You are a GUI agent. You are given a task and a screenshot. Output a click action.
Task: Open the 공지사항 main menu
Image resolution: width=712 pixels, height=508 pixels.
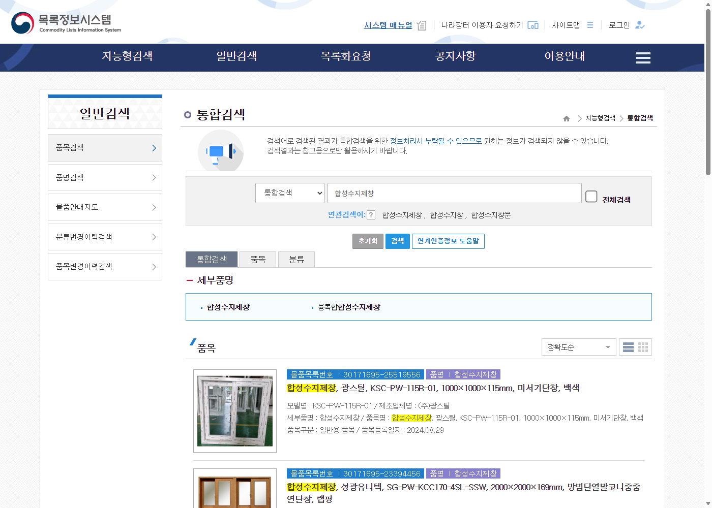(x=456, y=56)
